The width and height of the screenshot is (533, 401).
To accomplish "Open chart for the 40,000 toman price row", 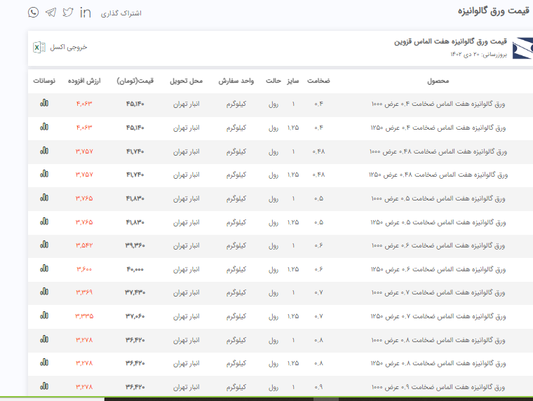I will 44,269.
